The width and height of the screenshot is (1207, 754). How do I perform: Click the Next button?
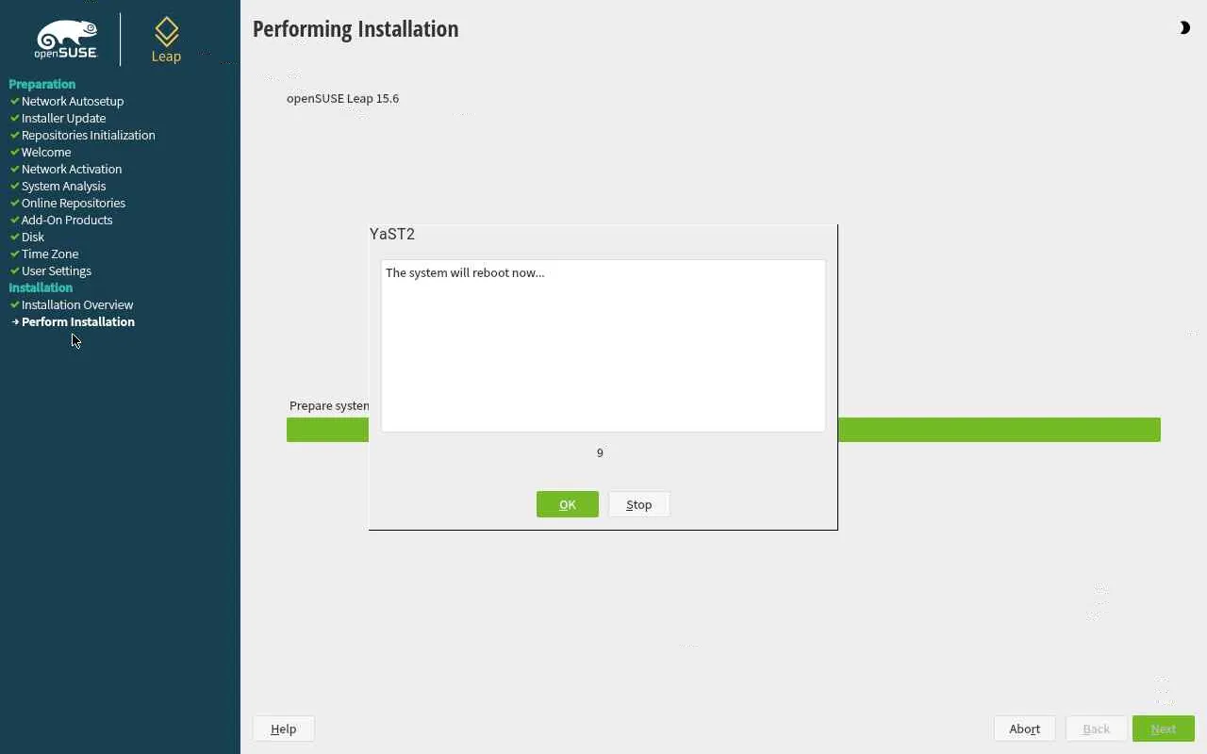pos(1164,729)
